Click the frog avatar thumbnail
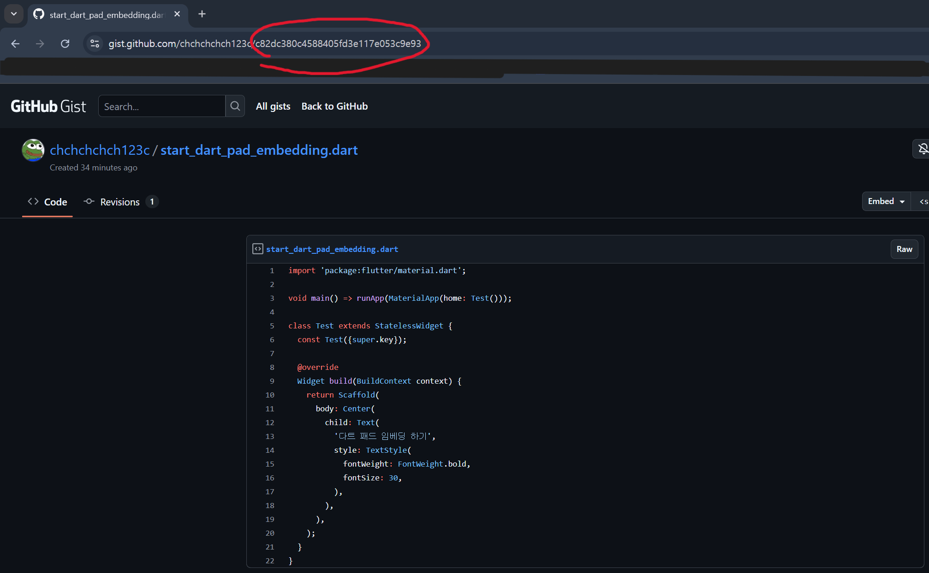This screenshot has height=573, width=929. [33, 150]
